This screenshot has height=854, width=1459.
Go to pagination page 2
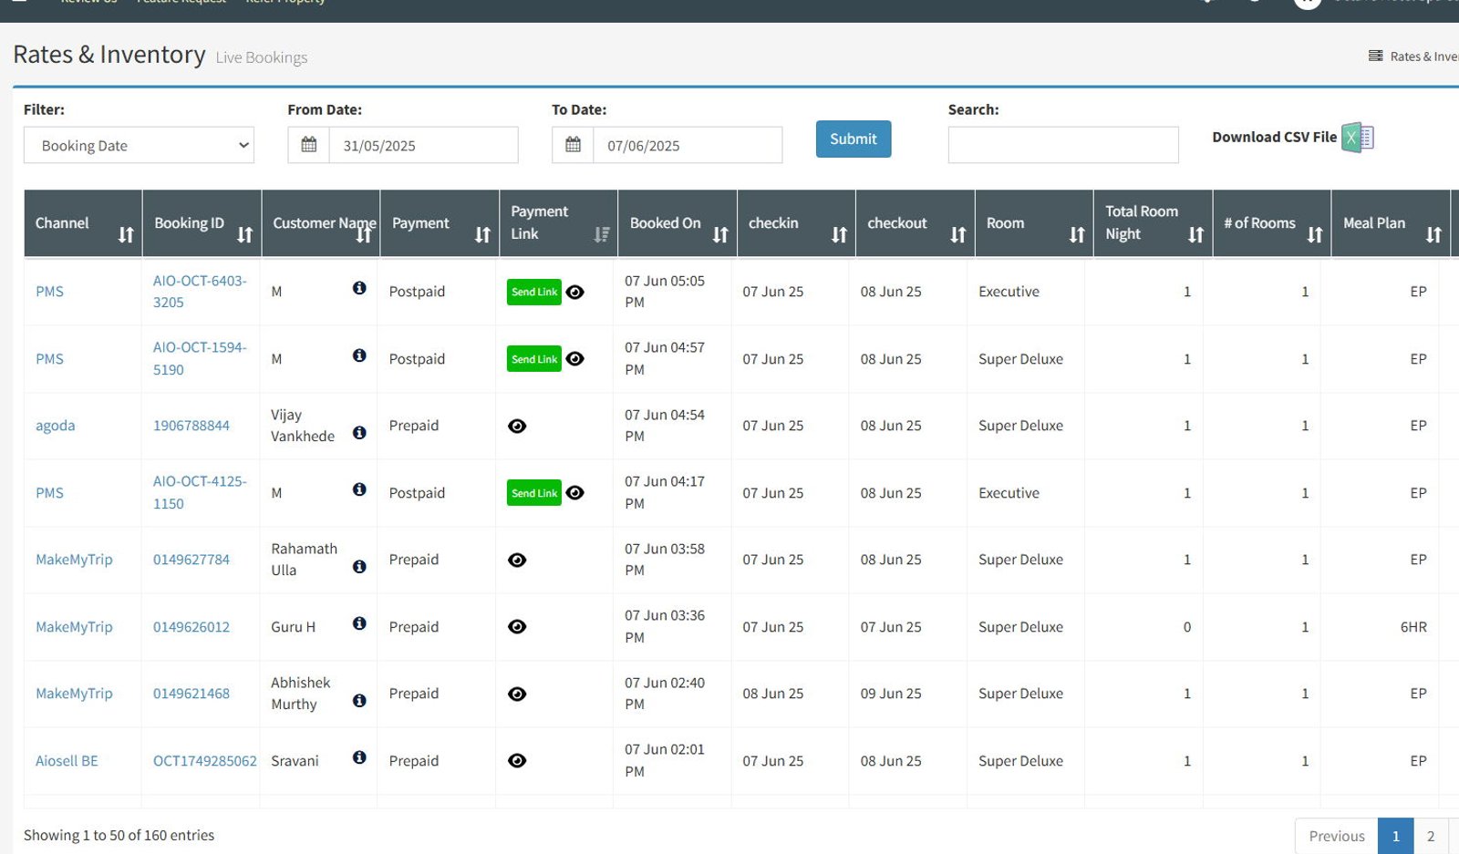1431,836
